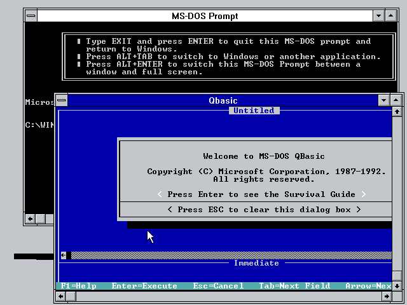Image resolution: width=407 pixels, height=305 pixels.
Task: Click the Qbasic horizontal scrollbar left arrow
Action: click(x=61, y=296)
